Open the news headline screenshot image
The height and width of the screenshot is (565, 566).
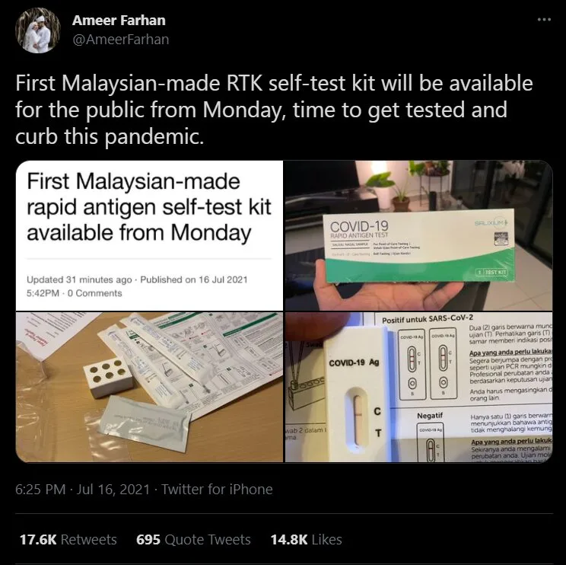click(x=149, y=235)
